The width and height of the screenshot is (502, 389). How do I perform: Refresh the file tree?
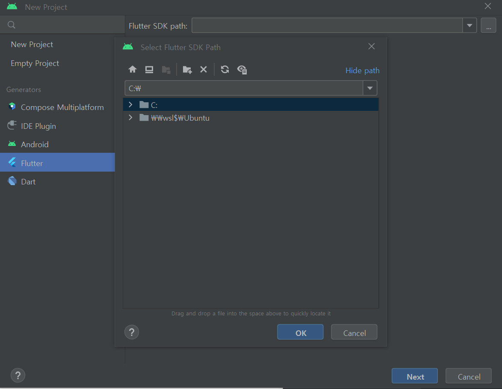point(225,69)
